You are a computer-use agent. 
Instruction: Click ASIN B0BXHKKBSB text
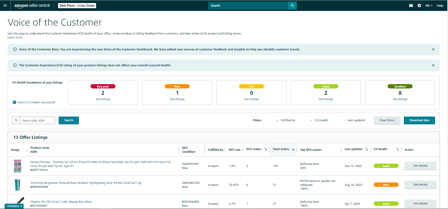[39, 187]
